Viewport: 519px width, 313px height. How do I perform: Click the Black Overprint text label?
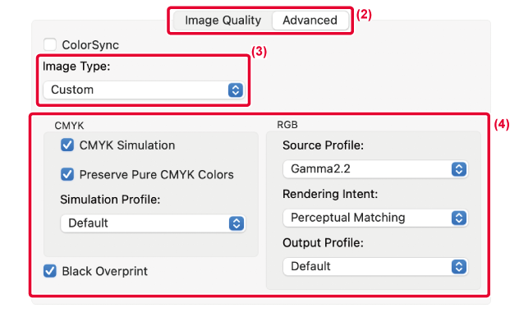coord(104,271)
